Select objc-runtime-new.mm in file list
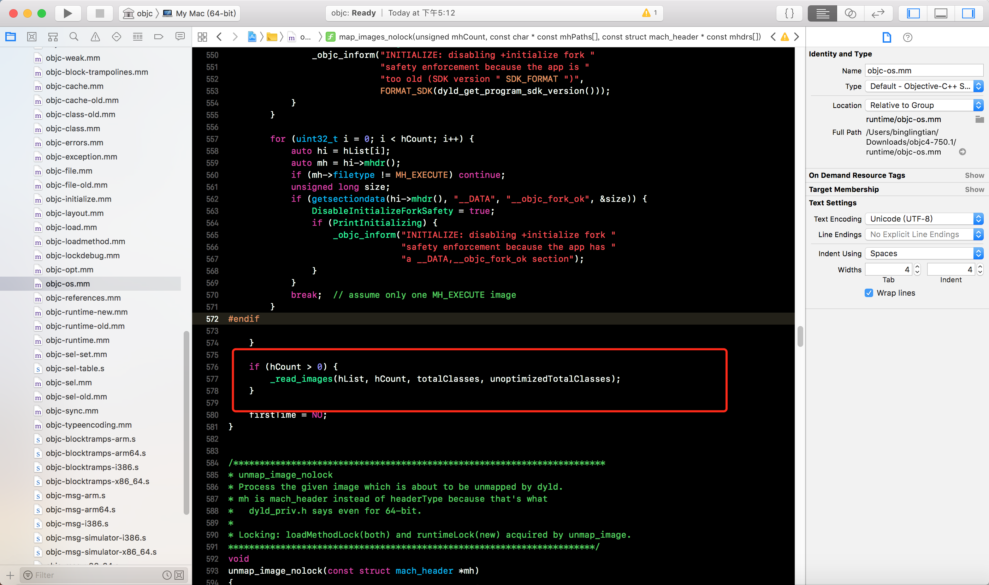The width and height of the screenshot is (989, 585). (87, 312)
